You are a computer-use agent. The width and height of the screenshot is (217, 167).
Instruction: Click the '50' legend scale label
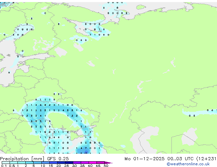tap(106, 166)
